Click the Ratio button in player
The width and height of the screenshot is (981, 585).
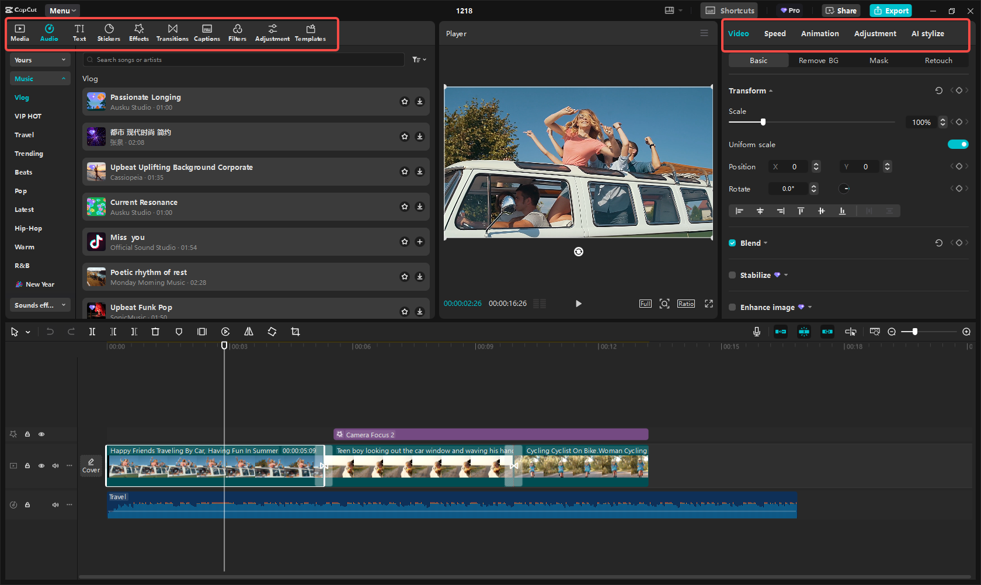[x=686, y=304]
